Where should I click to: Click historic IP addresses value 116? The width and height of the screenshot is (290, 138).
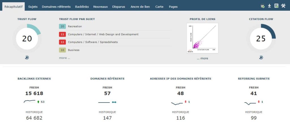tap(180, 118)
